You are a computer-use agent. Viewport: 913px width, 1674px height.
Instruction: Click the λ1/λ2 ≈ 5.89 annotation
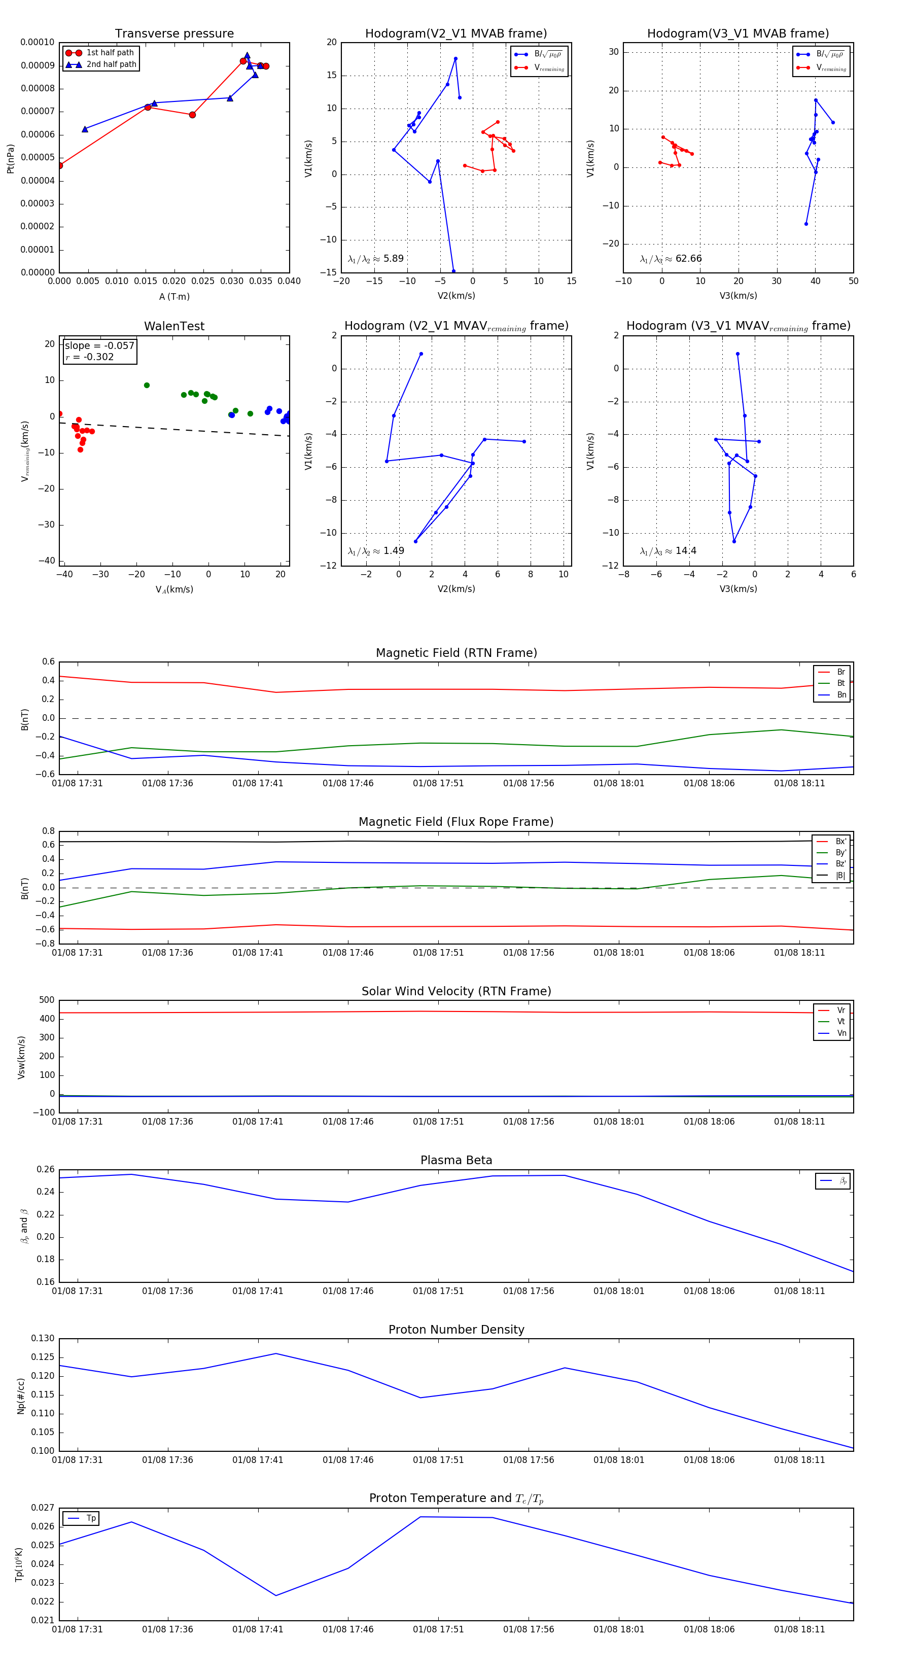tap(375, 259)
